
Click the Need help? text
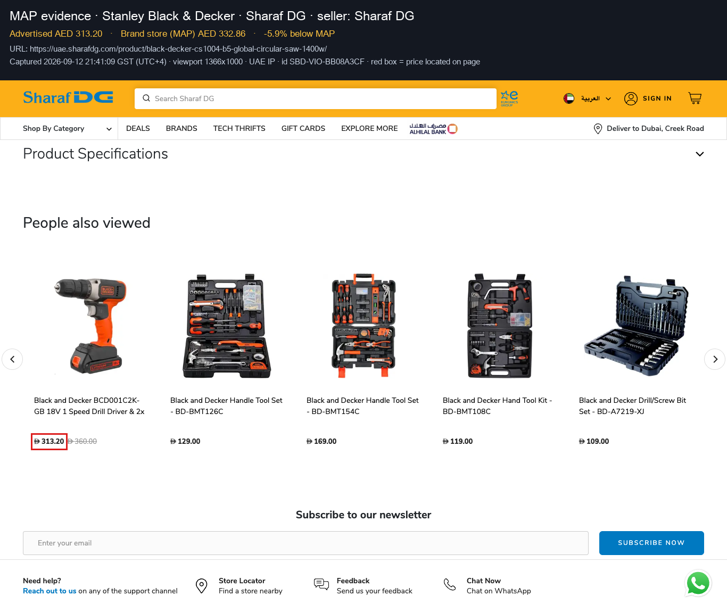(x=42, y=581)
